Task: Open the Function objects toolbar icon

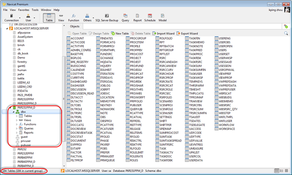Action: pyautogui.click(x=73, y=18)
